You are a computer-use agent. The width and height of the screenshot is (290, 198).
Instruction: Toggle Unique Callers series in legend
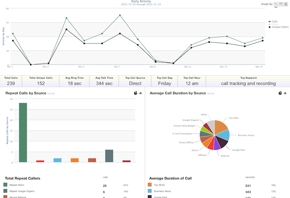coord(277,27)
